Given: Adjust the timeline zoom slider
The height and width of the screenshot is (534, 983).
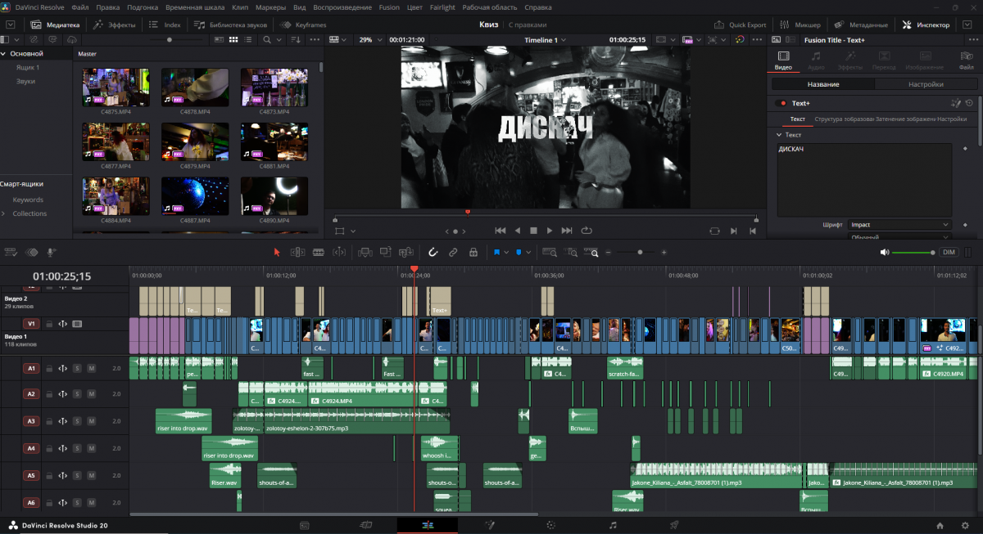Looking at the screenshot, I should pyautogui.click(x=641, y=253).
